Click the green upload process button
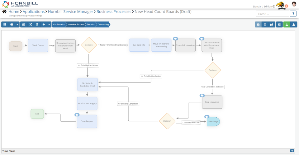 tap(287, 24)
